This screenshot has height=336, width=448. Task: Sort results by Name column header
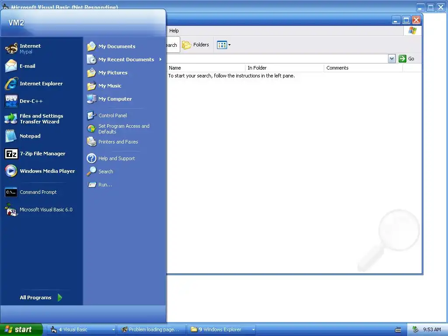coord(206,68)
